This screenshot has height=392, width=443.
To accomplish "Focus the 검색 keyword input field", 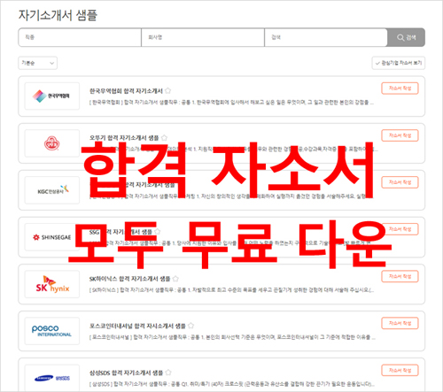I will [x=326, y=37].
